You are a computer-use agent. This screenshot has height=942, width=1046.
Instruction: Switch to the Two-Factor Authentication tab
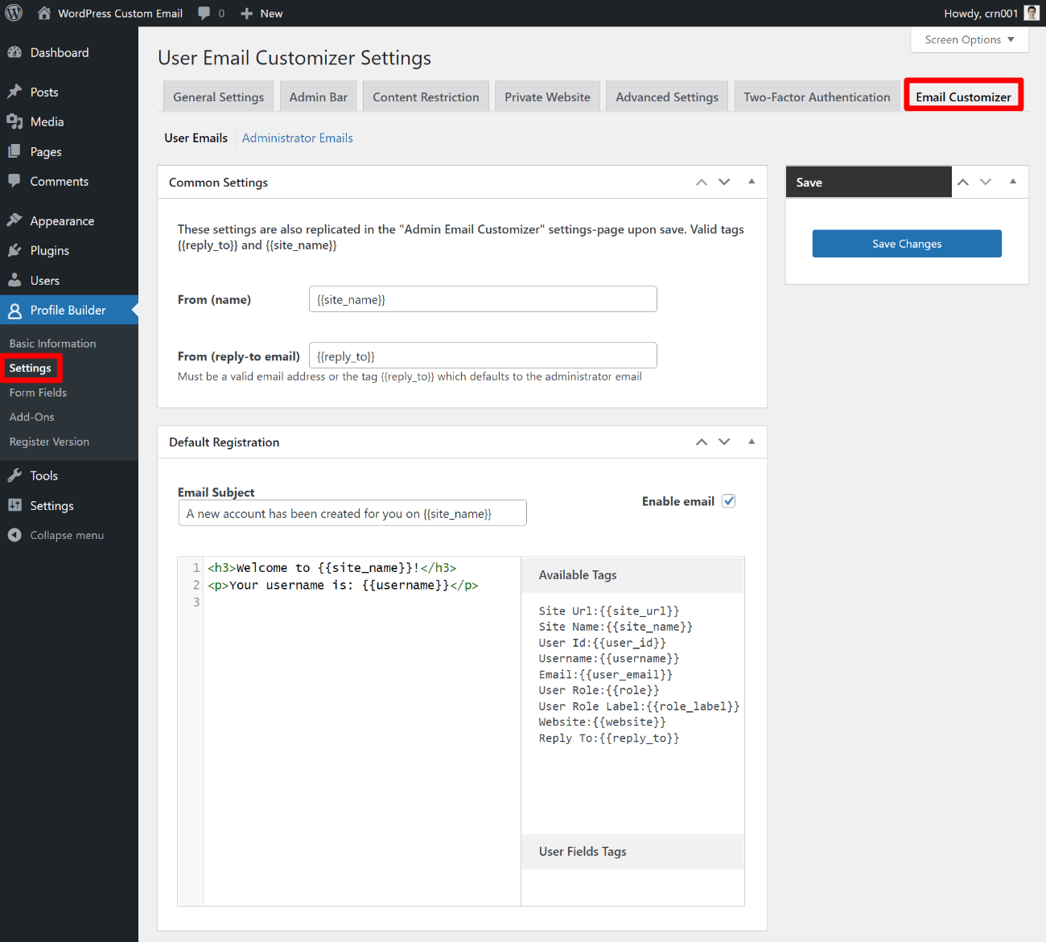(817, 97)
